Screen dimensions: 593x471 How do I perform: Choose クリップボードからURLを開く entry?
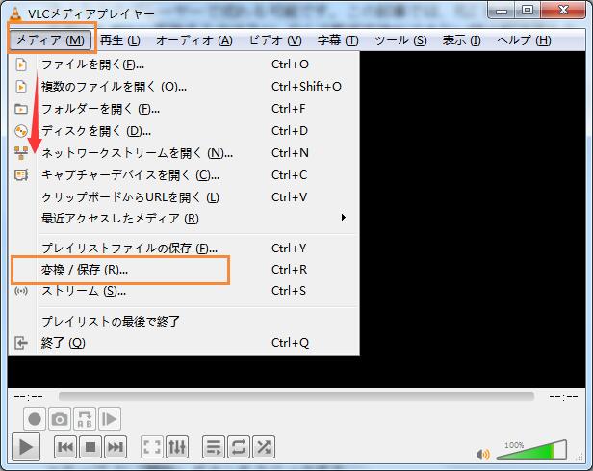click(x=184, y=197)
